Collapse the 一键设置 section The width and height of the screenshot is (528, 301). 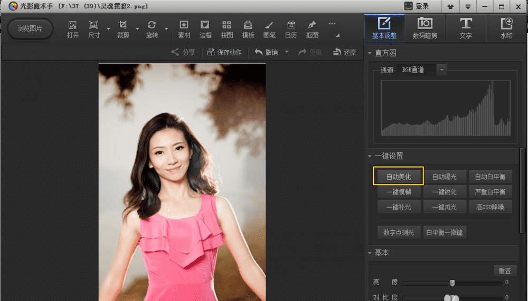(x=370, y=156)
